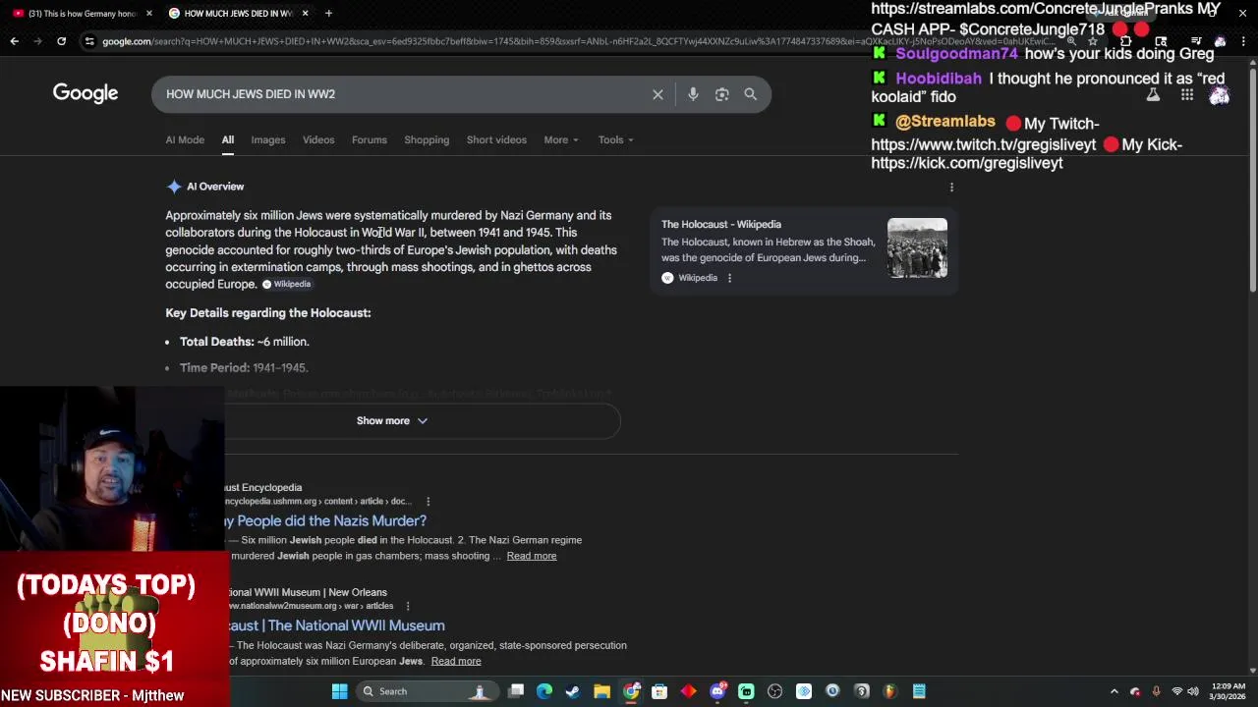The image size is (1258, 707).
Task: Open The Holocaust - Wikipedia card title
Action: point(721,224)
